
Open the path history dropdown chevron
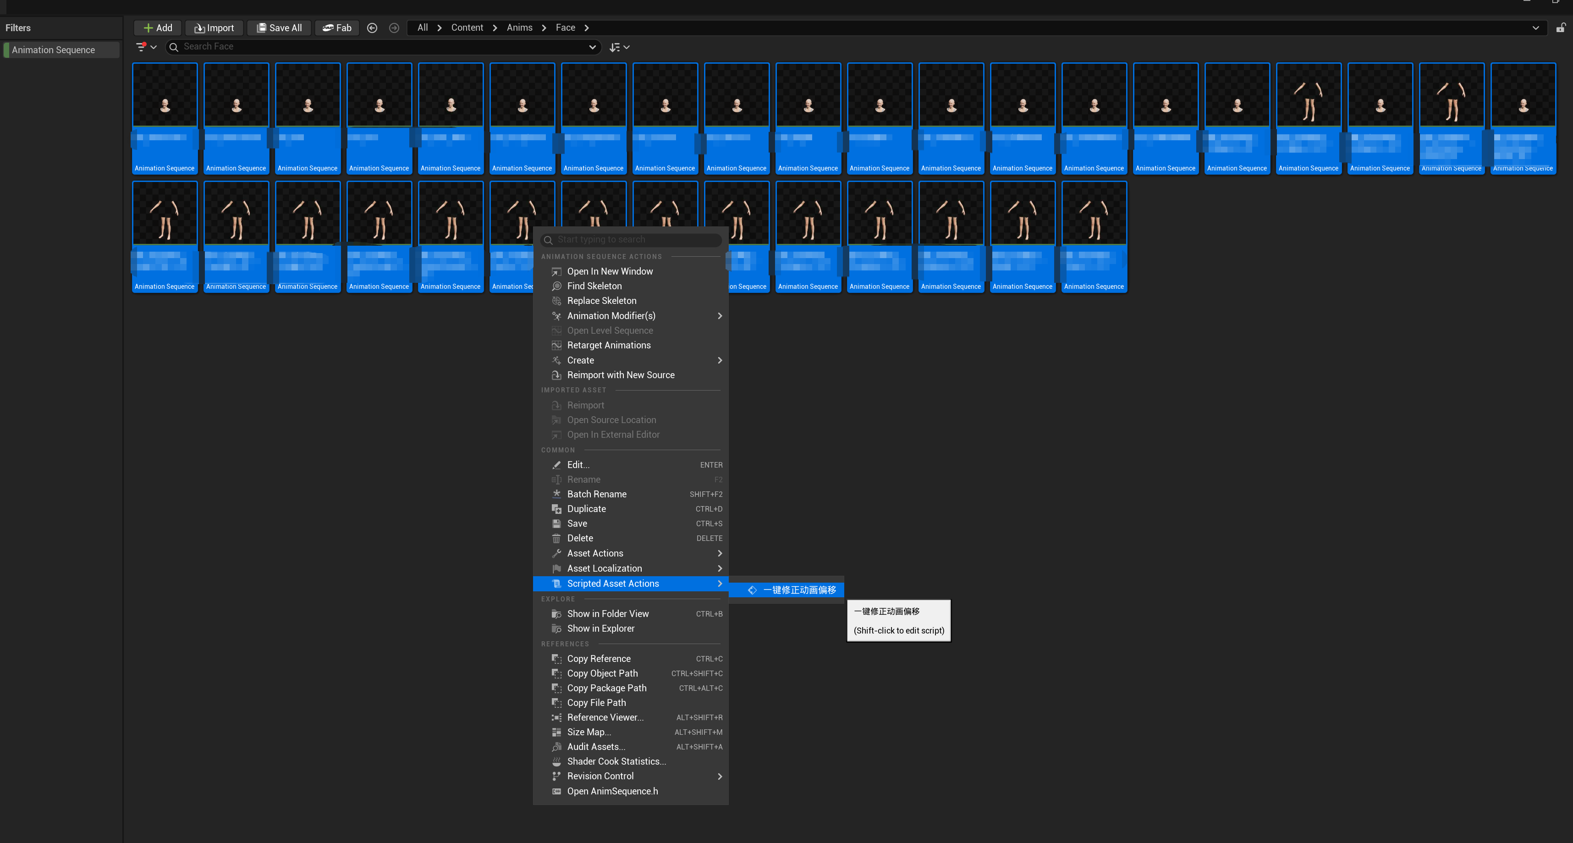1535,28
